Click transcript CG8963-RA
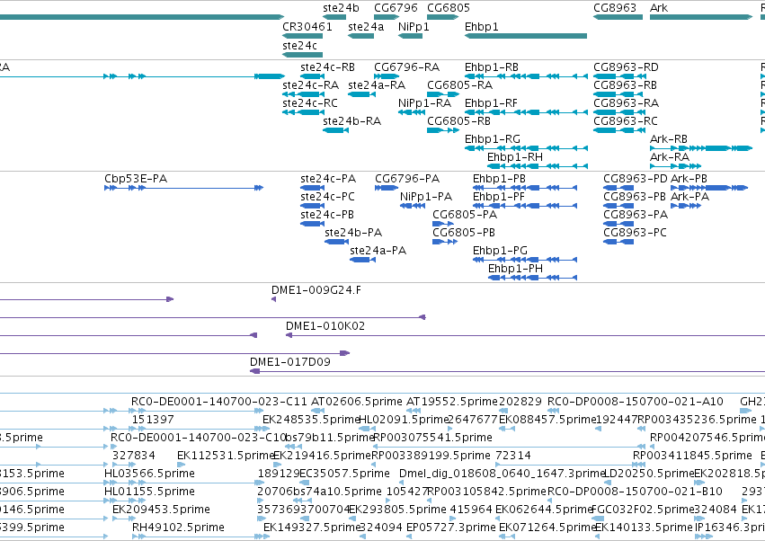The width and height of the screenshot is (765, 541). pyautogui.click(x=620, y=112)
